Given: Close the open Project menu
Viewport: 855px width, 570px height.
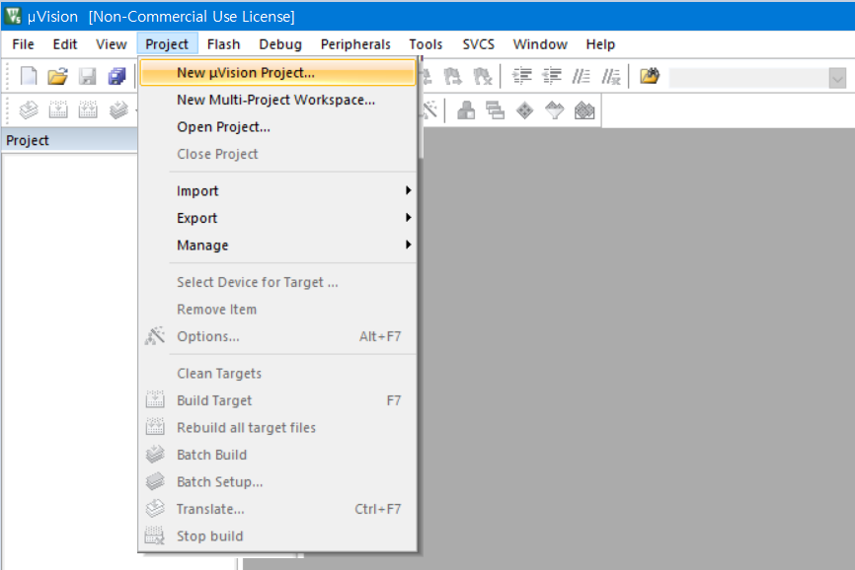Looking at the screenshot, I should click(167, 44).
